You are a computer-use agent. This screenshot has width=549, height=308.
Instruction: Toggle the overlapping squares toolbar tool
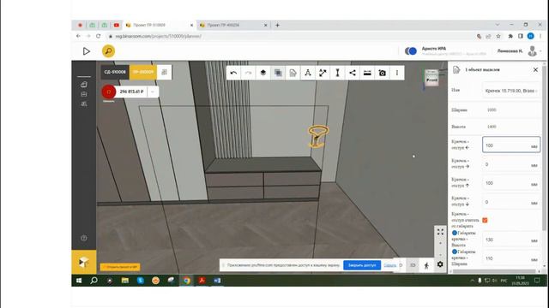point(278,73)
